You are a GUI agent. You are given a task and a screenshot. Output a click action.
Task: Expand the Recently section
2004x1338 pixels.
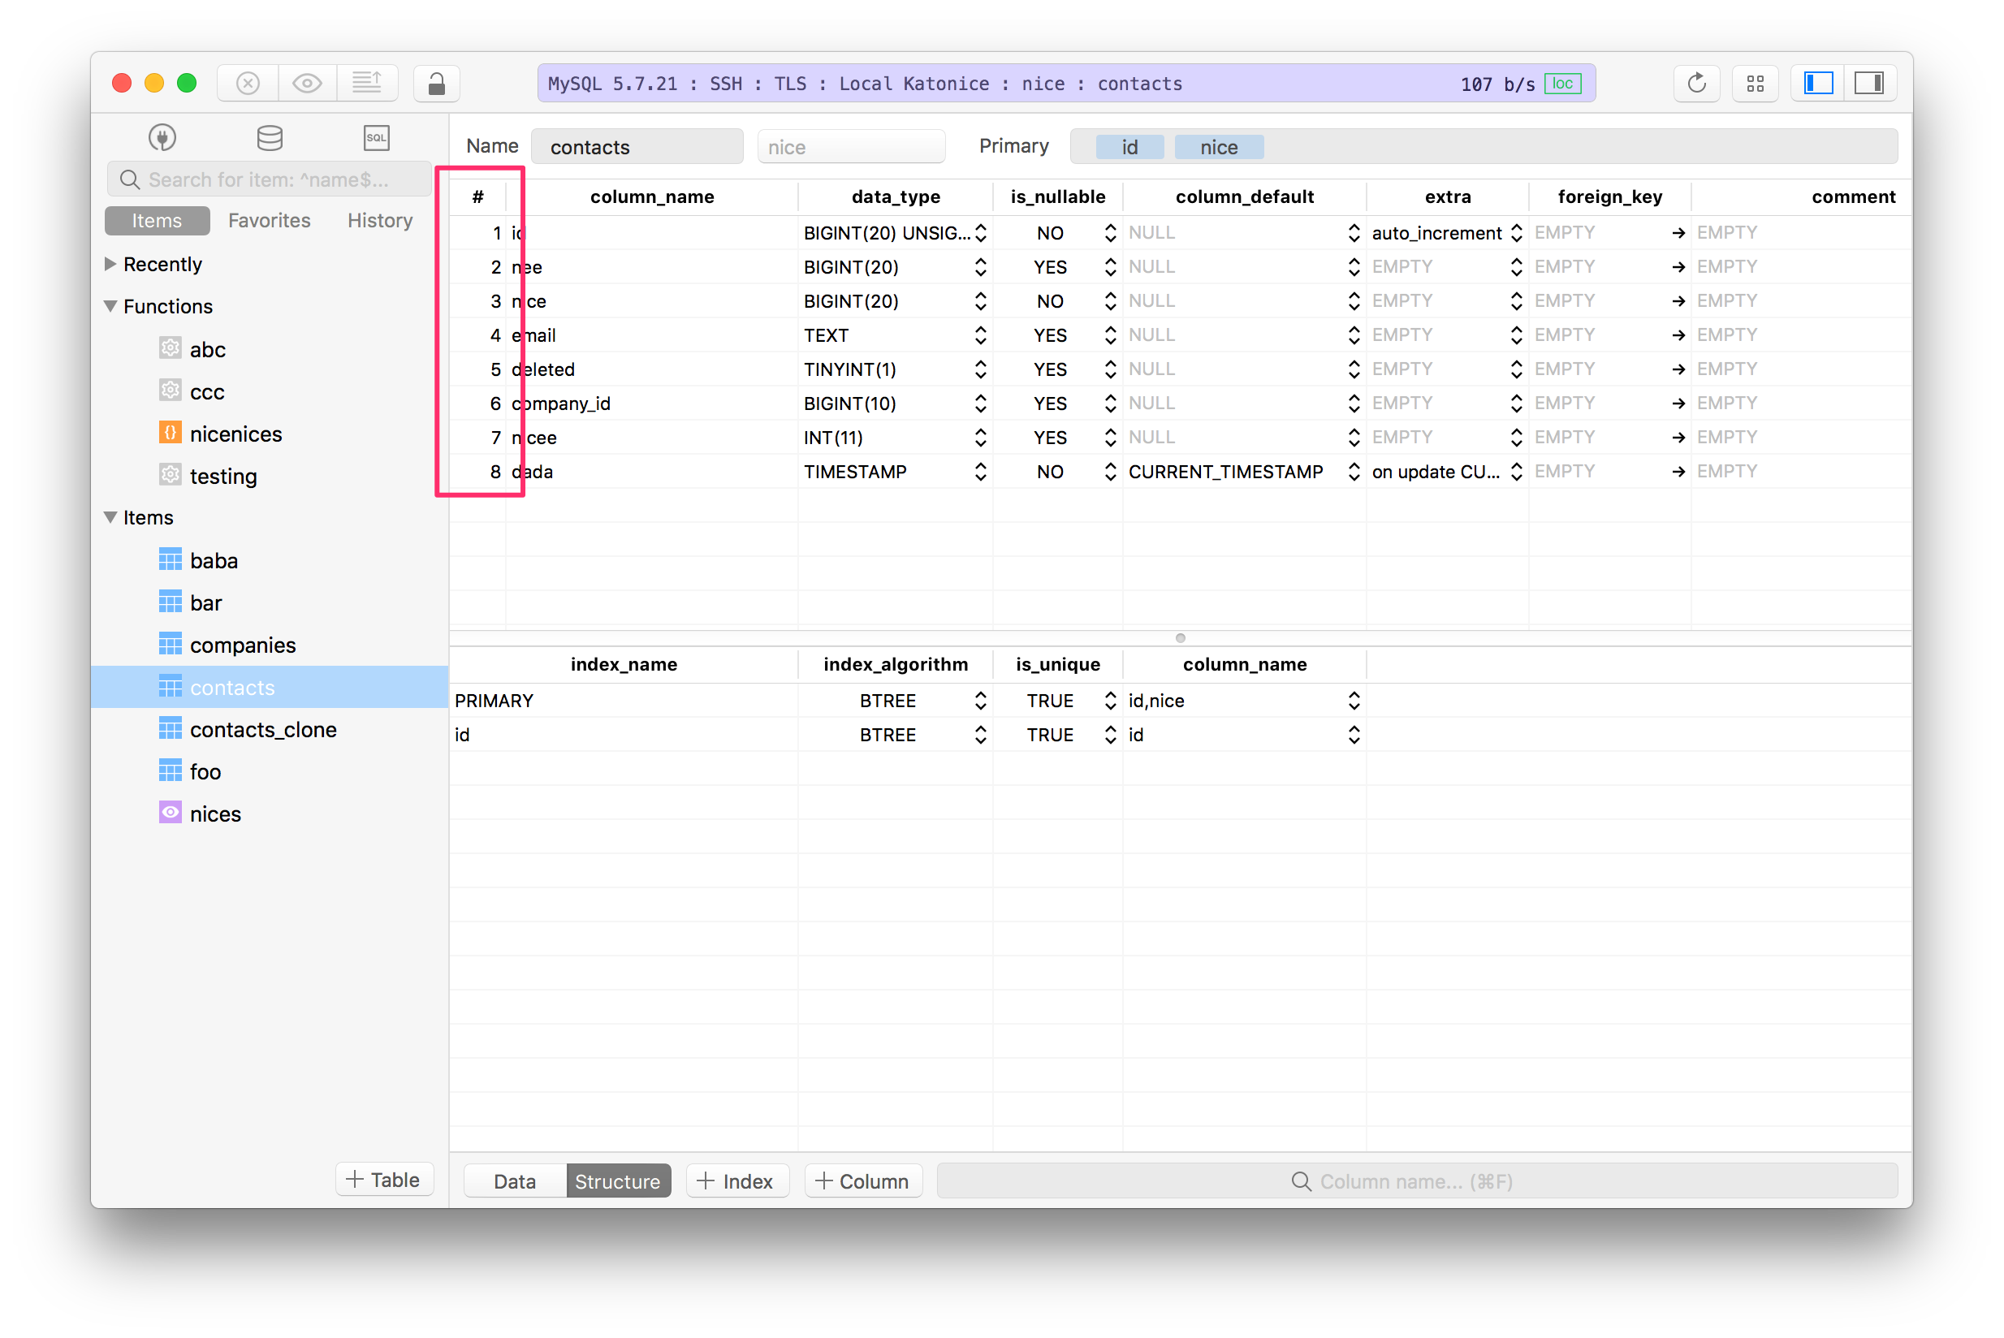(x=110, y=264)
